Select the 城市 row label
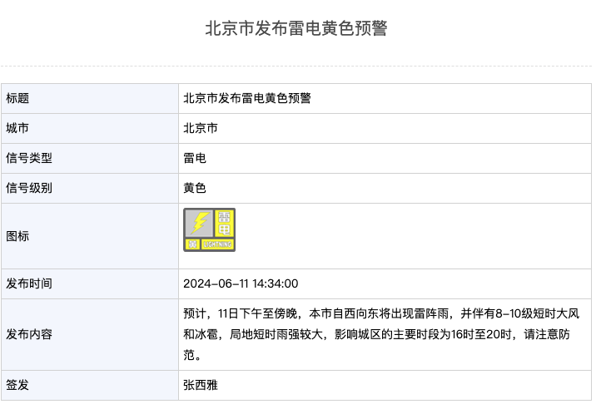This screenshot has width=596, height=404. point(17,128)
